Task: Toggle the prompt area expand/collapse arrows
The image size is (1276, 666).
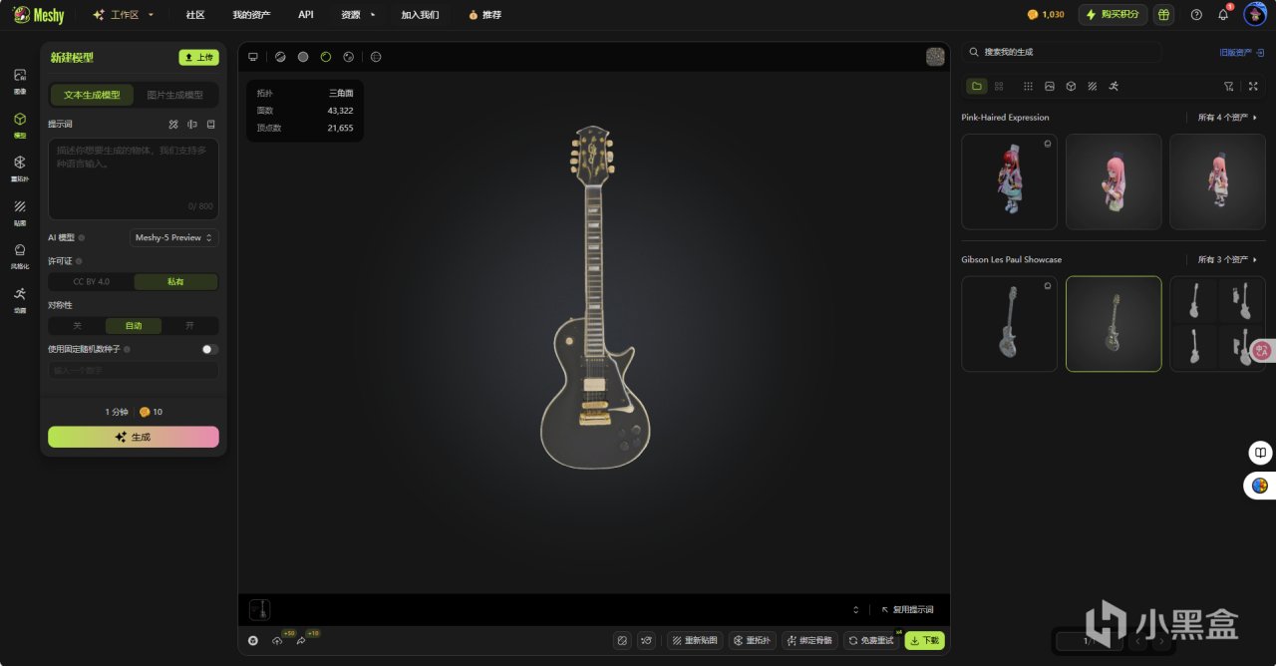Action: 855,609
